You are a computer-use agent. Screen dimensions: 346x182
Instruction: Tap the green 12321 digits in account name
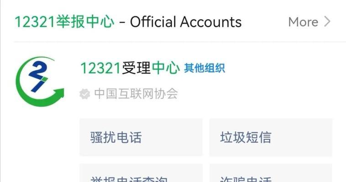(100, 68)
